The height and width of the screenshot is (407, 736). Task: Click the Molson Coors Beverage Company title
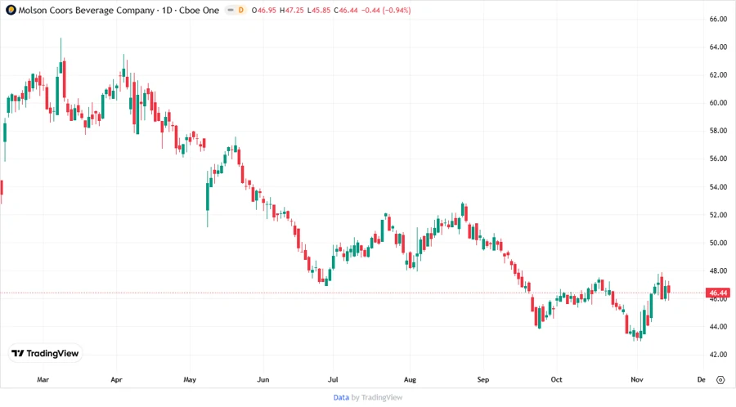87,10
